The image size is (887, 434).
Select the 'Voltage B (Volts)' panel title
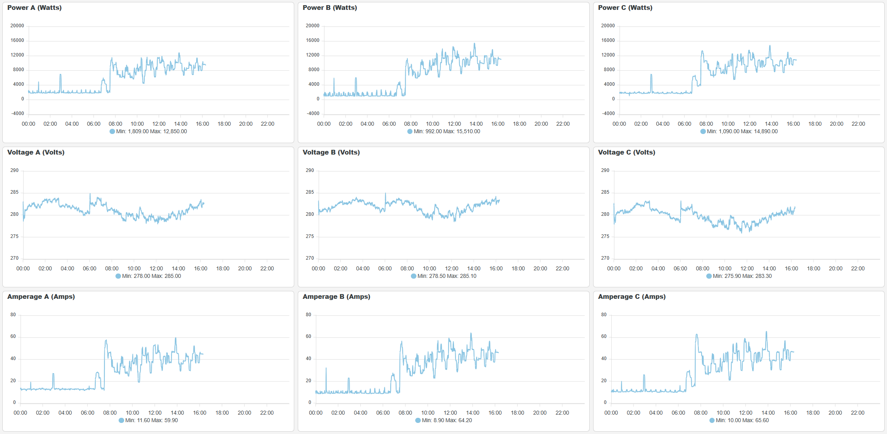point(331,153)
